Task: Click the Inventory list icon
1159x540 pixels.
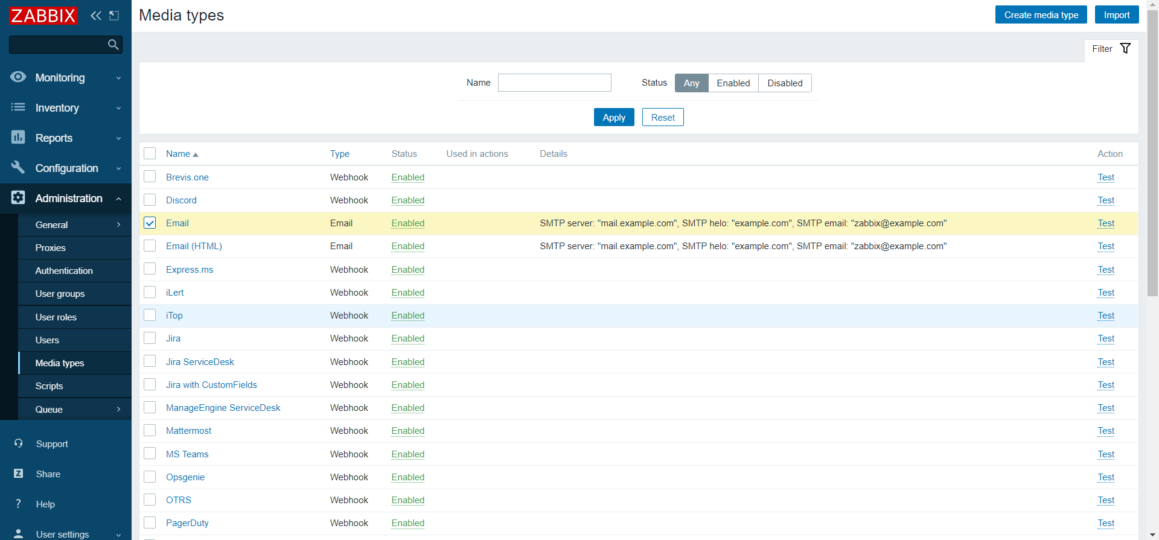Action: [18, 107]
